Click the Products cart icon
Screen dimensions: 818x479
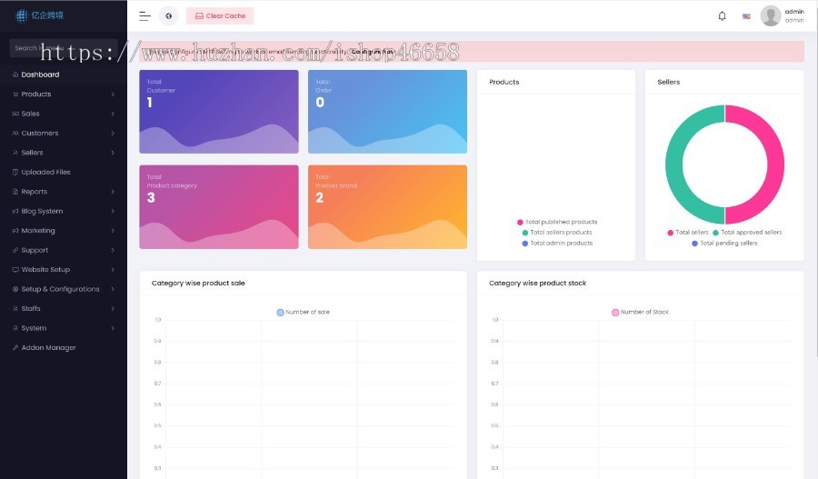(x=15, y=95)
